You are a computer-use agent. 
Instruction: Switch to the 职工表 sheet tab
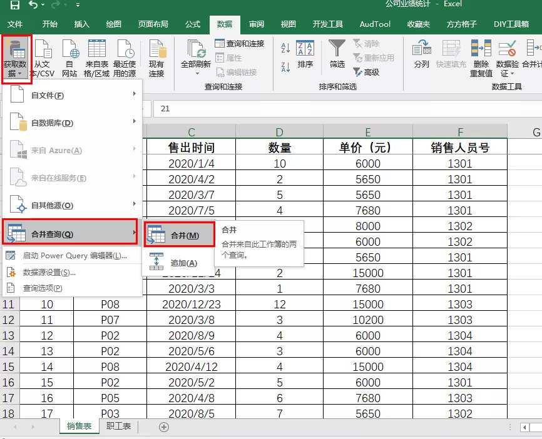(x=118, y=426)
